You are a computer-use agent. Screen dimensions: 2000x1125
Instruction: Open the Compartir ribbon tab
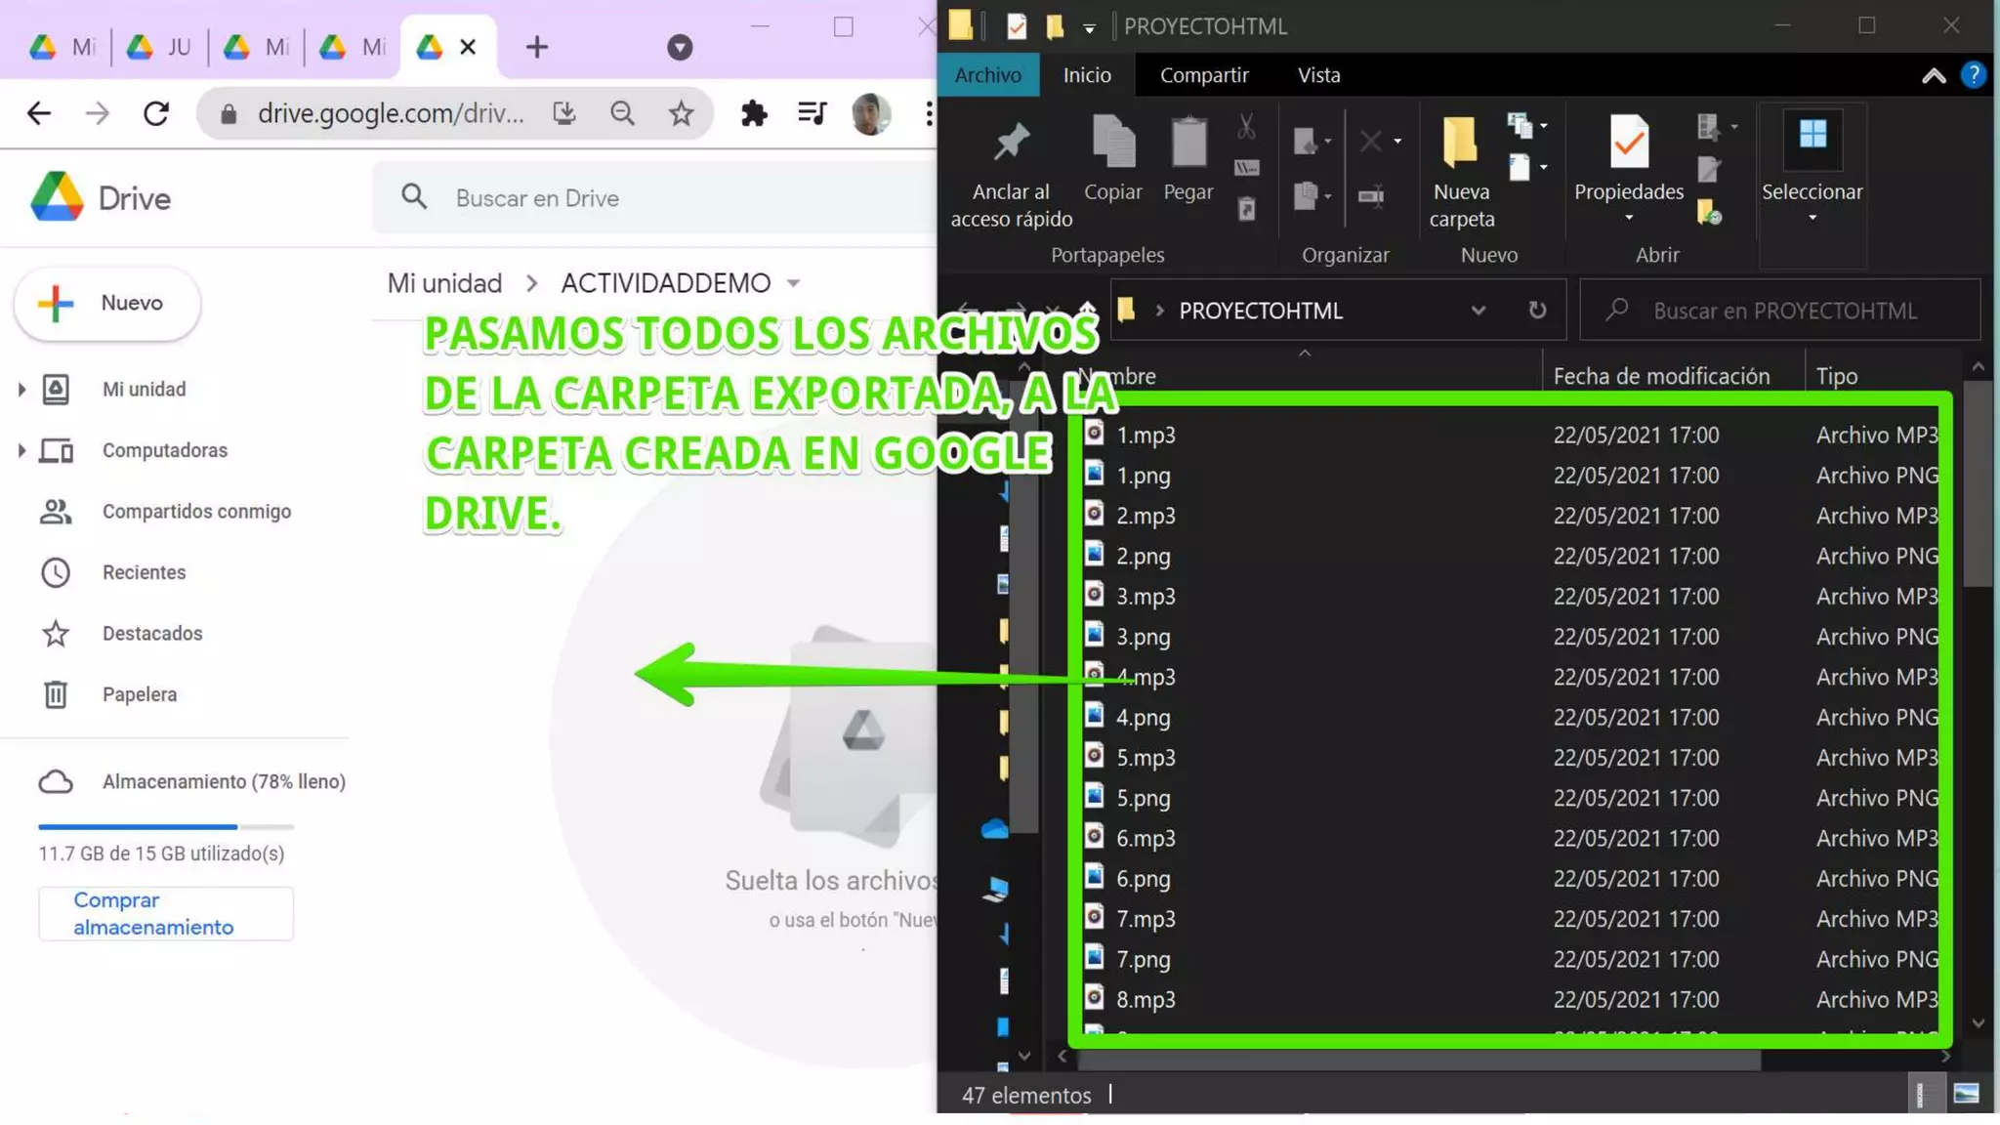click(1203, 75)
